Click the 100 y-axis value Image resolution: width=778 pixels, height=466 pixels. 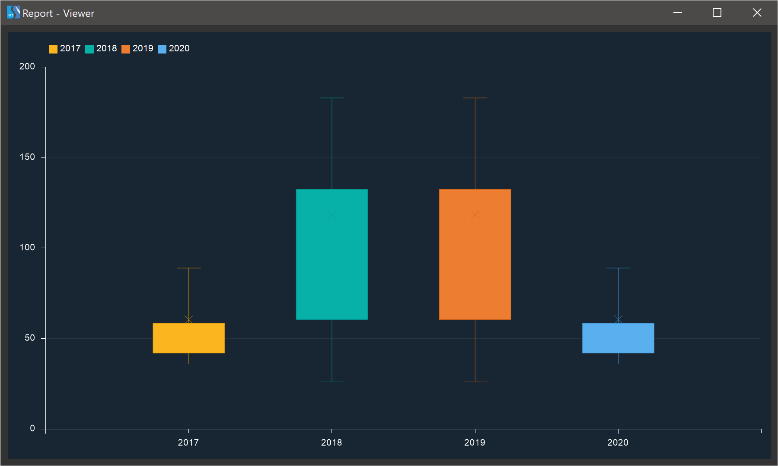pyautogui.click(x=27, y=247)
